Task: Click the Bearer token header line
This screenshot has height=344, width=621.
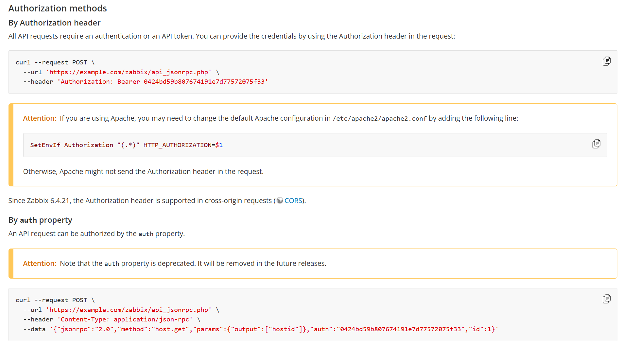Action: coord(163,82)
